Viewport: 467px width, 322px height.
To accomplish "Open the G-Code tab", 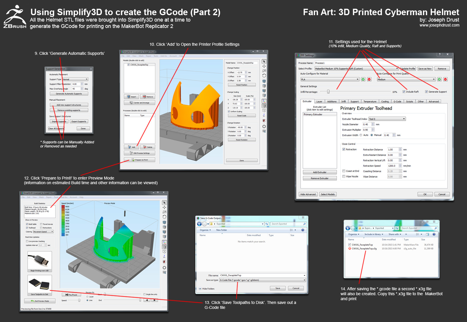I will [397, 101].
